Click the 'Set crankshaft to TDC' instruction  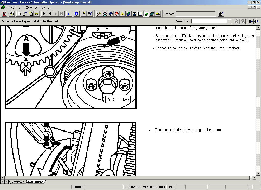coord(204,38)
